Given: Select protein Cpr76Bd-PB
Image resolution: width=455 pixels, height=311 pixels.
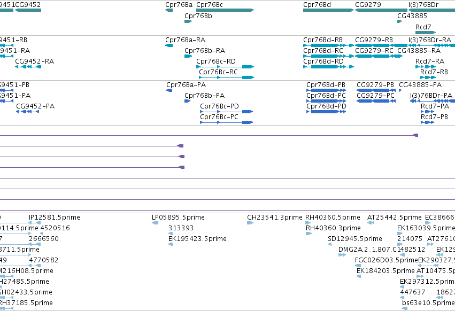Looking at the screenshot, I should coord(326,90).
